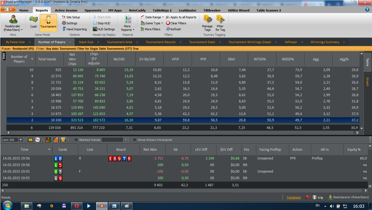
Task: Open HUD Settings
Action: [x=104, y=29]
